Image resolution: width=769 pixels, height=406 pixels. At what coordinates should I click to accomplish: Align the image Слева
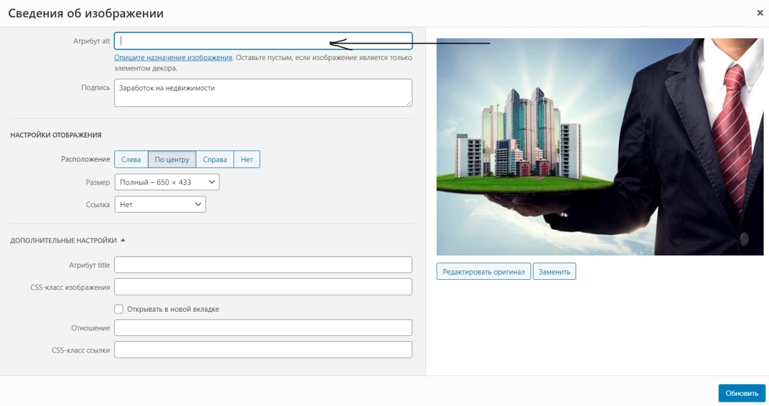[131, 159]
